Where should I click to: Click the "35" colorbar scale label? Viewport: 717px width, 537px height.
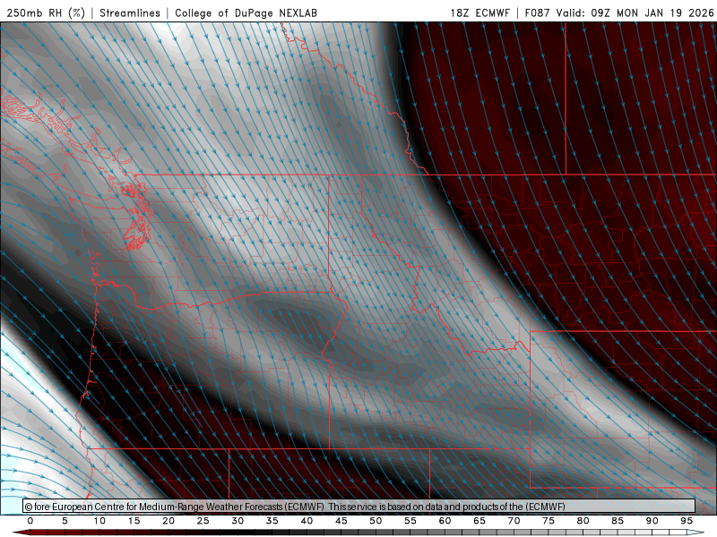[272, 521]
